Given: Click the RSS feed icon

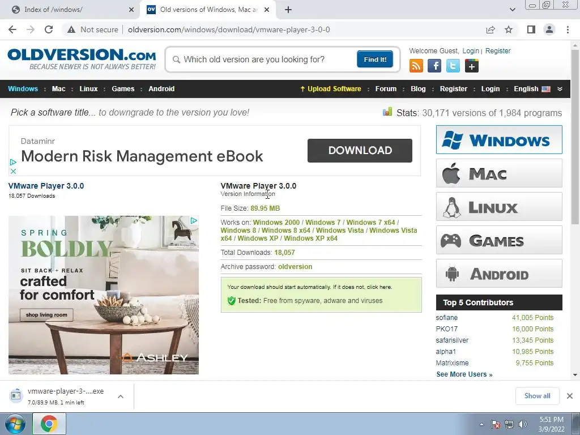Looking at the screenshot, I should click(416, 66).
